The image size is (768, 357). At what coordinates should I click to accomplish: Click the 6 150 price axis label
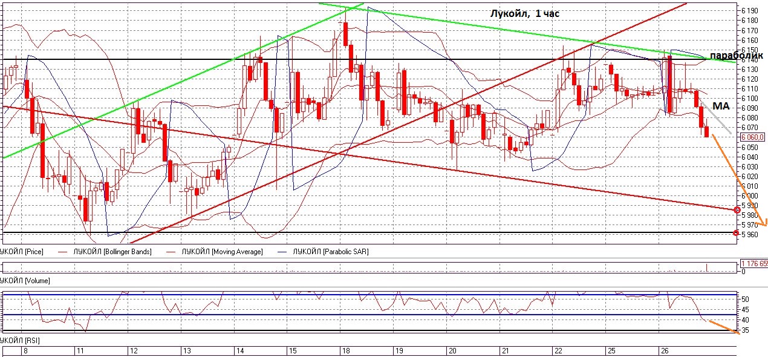click(x=750, y=50)
